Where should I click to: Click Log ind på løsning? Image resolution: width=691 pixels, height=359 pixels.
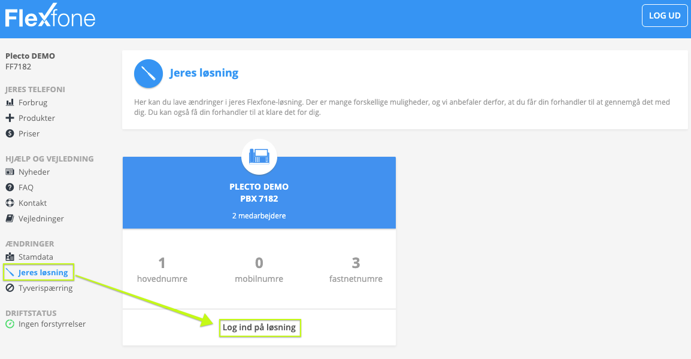click(x=259, y=327)
